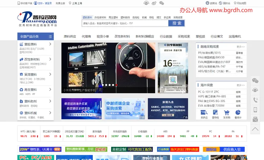This screenshot has height=160, width=264.
Task: Expand the 塑料机械 category arrow
Action: [50, 113]
